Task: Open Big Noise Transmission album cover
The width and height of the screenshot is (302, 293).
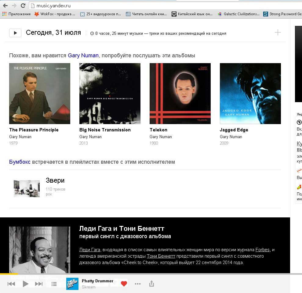Action: [110, 93]
